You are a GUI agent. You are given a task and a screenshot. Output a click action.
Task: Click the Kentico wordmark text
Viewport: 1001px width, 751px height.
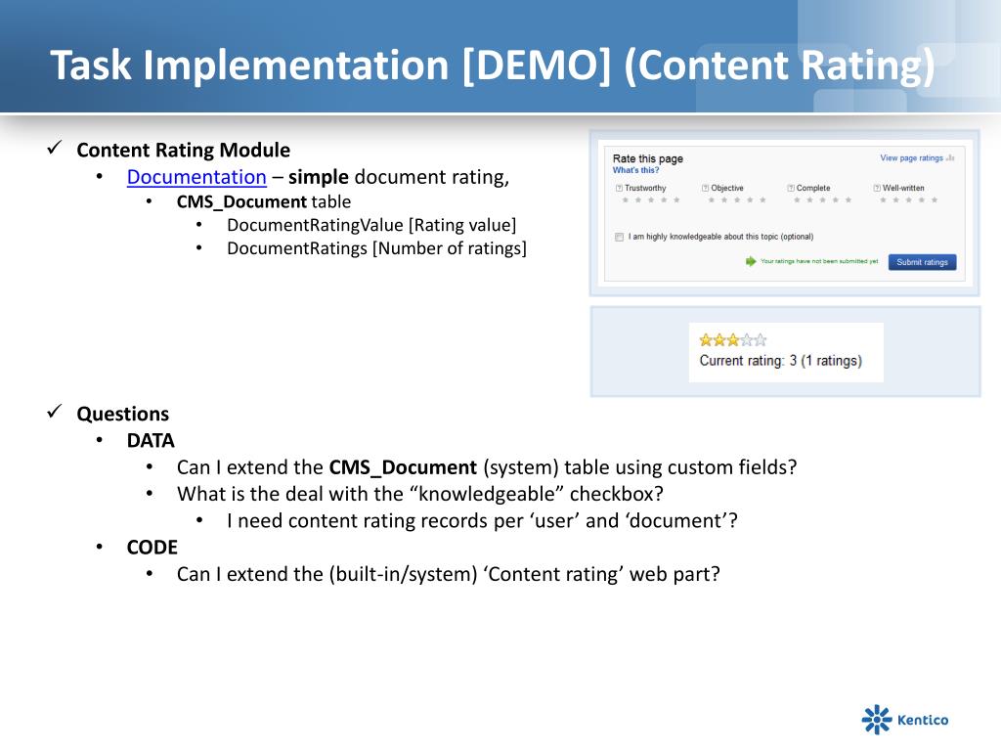point(923,721)
